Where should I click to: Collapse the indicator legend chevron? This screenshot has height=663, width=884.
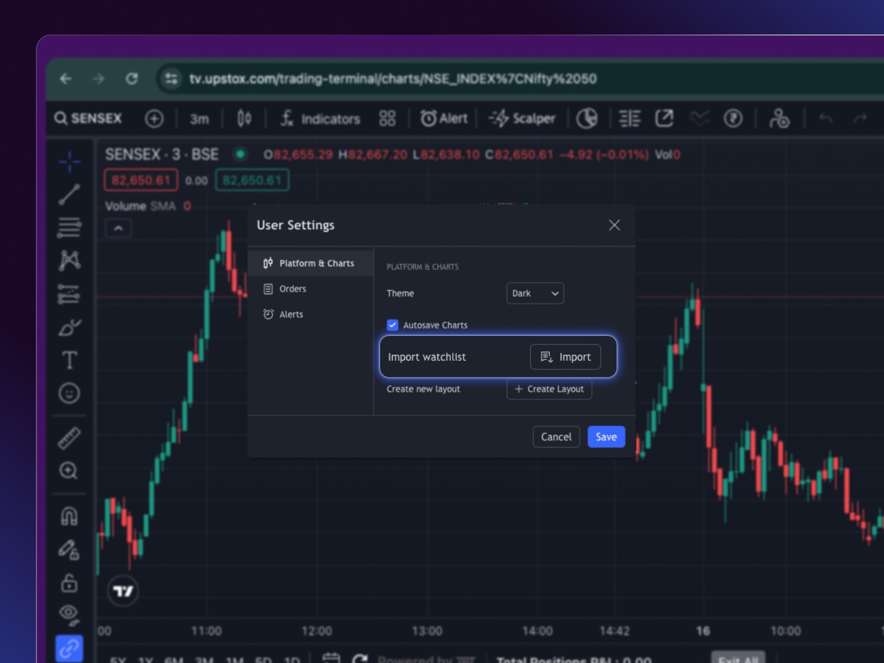click(x=118, y=228)
